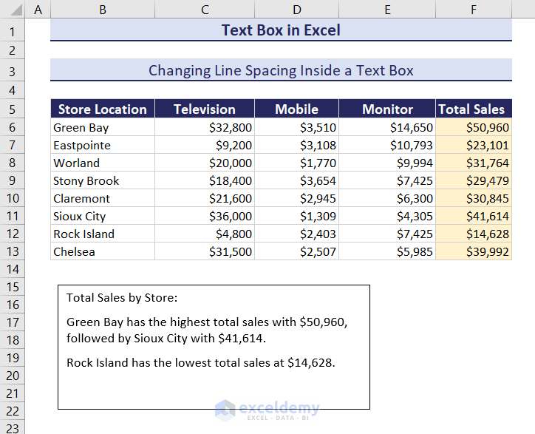Select column C header
This screenshot has width=535, height=434.
[205, 10]
